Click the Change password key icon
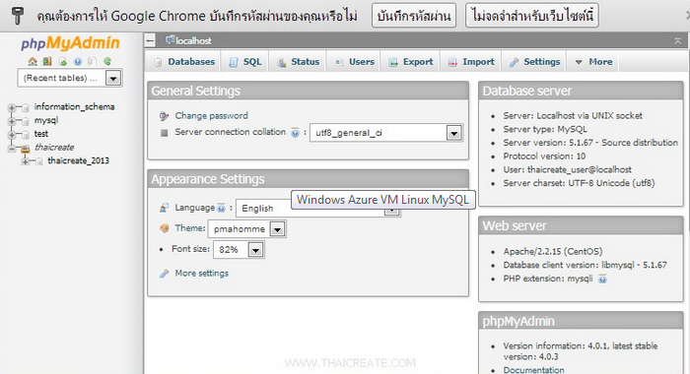Viewport: 690px width, 374px height. tap(165, 116)
